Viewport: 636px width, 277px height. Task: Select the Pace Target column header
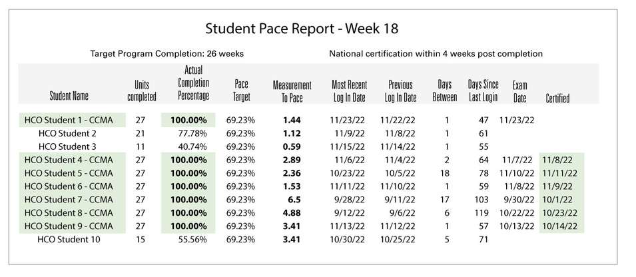click(242, 91)
